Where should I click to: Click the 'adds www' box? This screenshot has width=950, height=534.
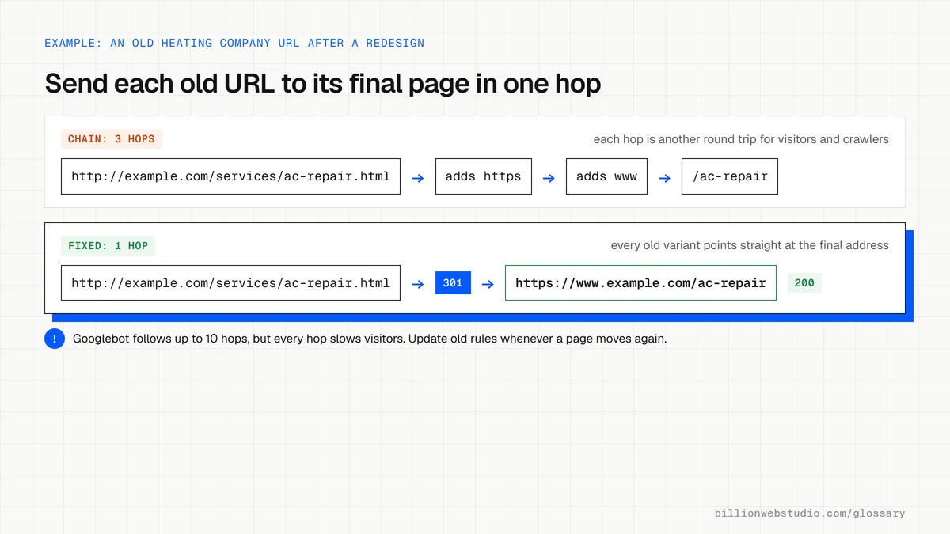[606, 176]
